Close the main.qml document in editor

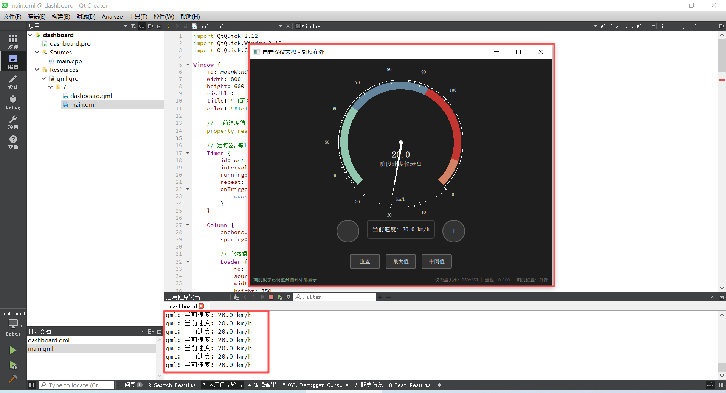(288, 26)
